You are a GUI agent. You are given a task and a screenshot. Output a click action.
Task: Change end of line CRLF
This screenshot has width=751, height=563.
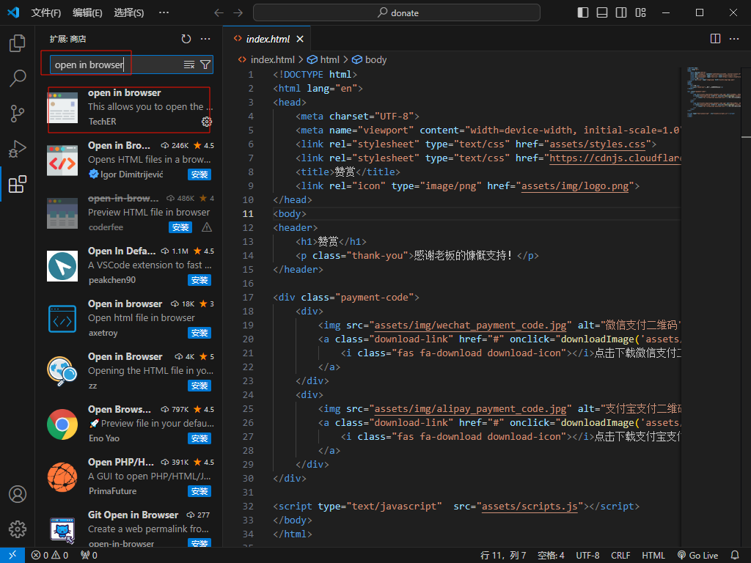click(620, 556)
